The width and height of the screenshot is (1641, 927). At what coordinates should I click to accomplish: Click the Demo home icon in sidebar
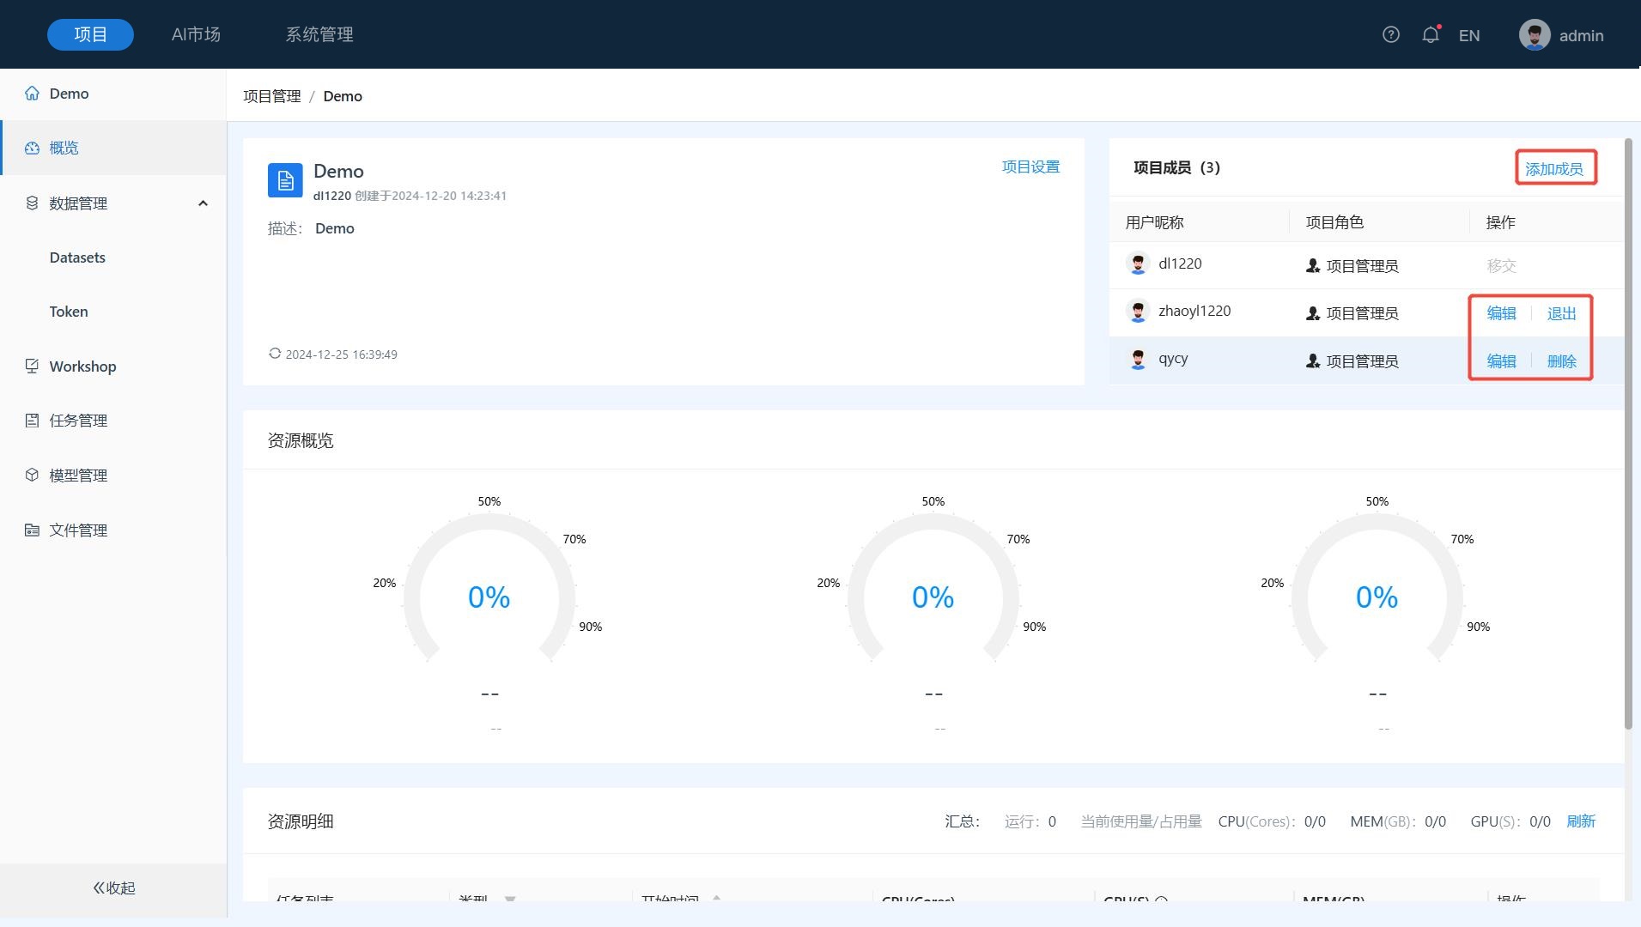pos(32,94)
